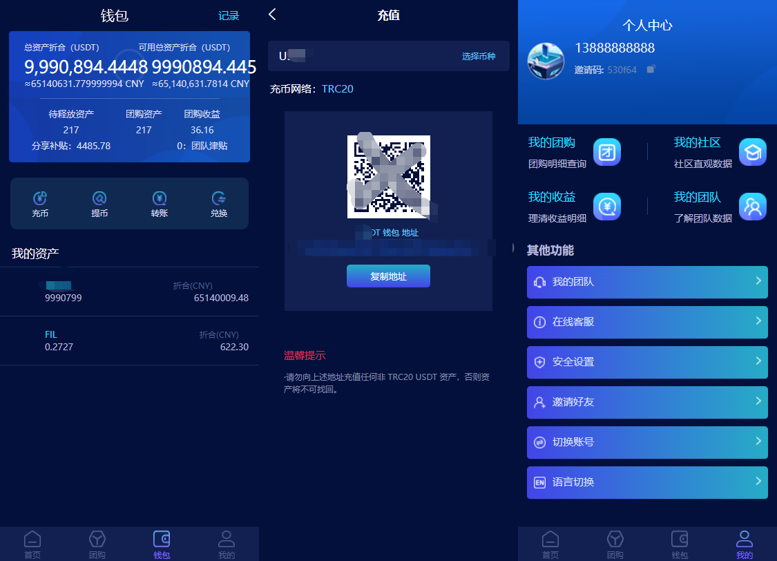Click the 复制地址 button
The height and width of the screenshot is (561, 777).
click(x=388, y=276)
